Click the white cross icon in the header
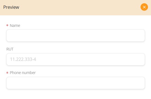The image size is (151, 99). (144, 7)
